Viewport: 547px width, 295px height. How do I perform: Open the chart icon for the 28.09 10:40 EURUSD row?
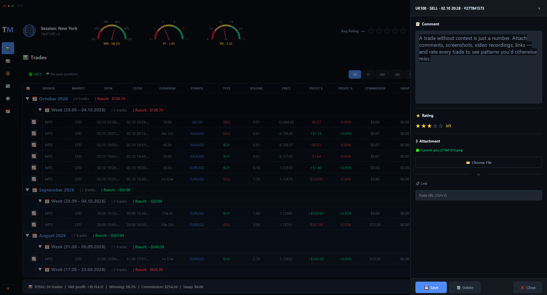(x=34, y=225)
